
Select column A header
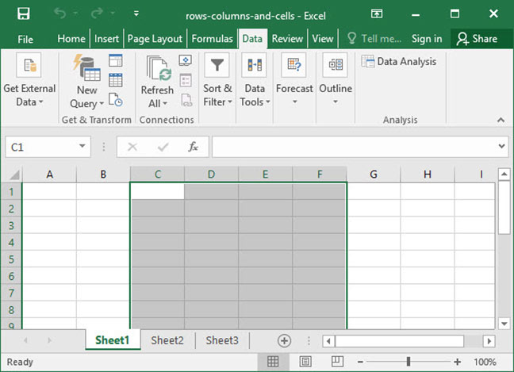[x=49, y=174]
